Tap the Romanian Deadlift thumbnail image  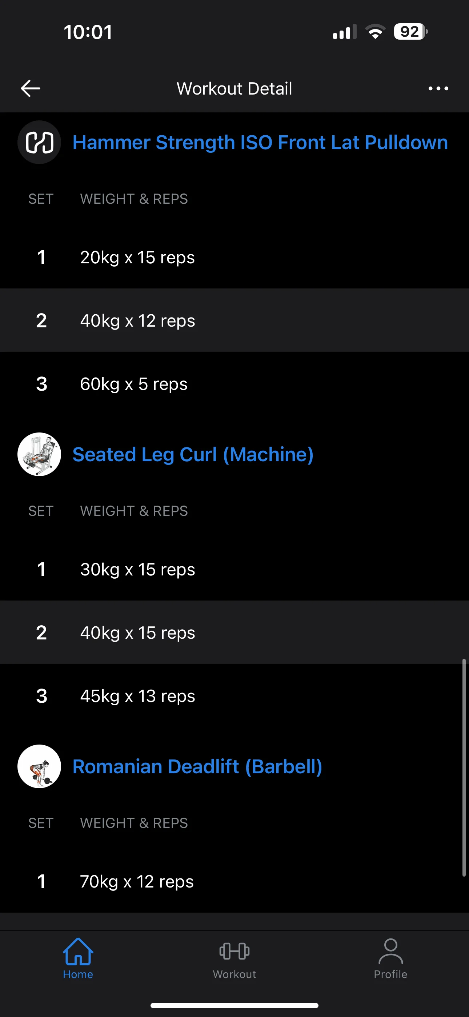39,766
